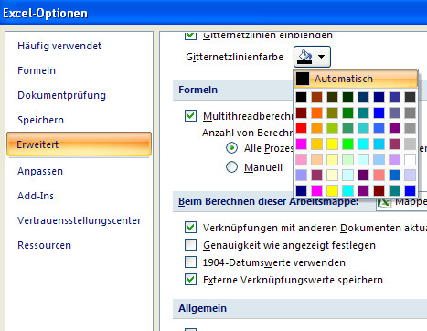Click the Beim Berechnen dieser Arbeitsmappe label
427x331 pixels.
point(268,201)
